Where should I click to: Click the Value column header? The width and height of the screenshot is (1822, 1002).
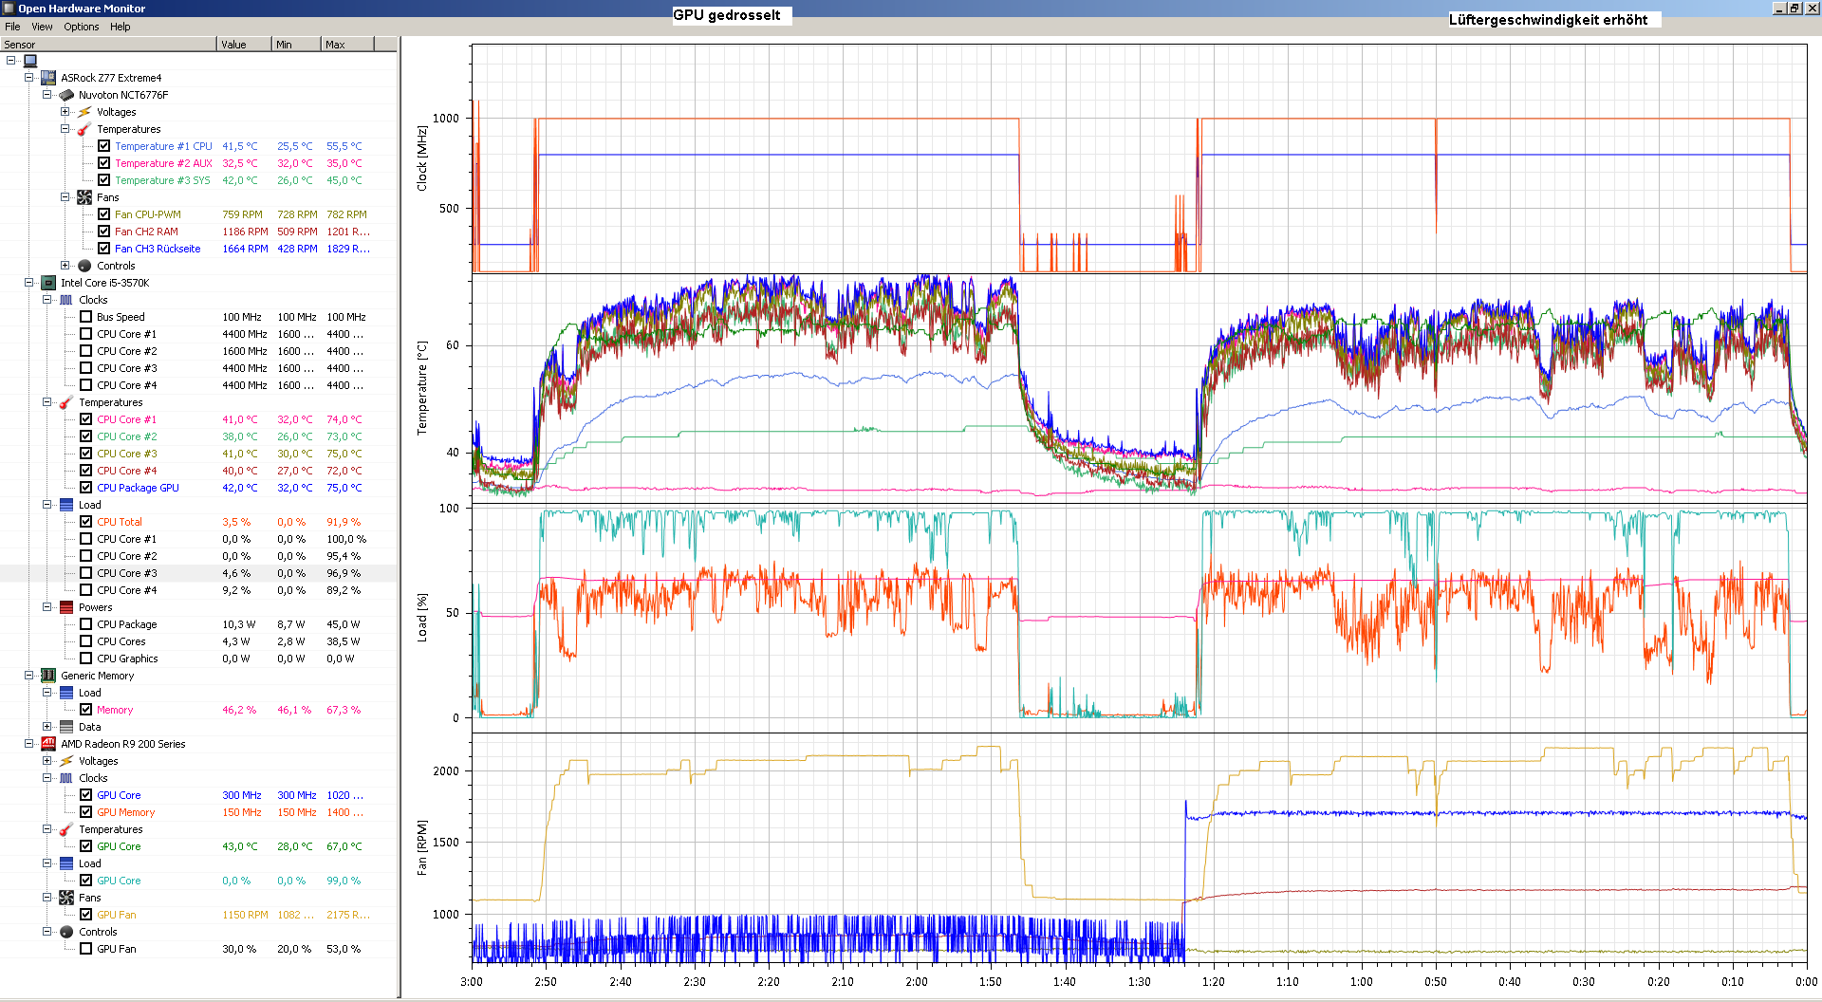pos(246,45)
